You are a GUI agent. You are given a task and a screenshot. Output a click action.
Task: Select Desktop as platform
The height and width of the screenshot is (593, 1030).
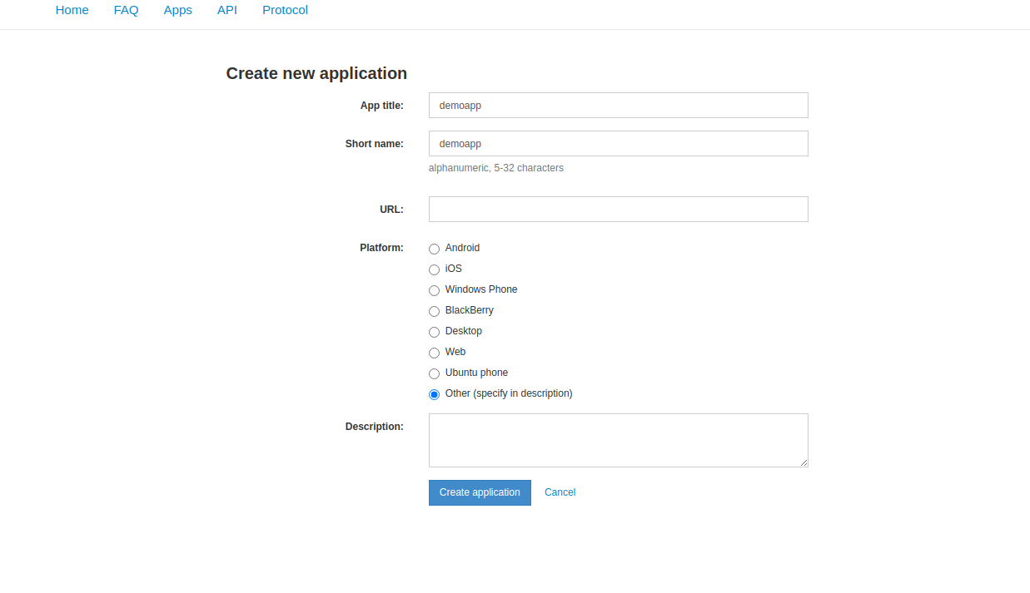coord(434,332)
